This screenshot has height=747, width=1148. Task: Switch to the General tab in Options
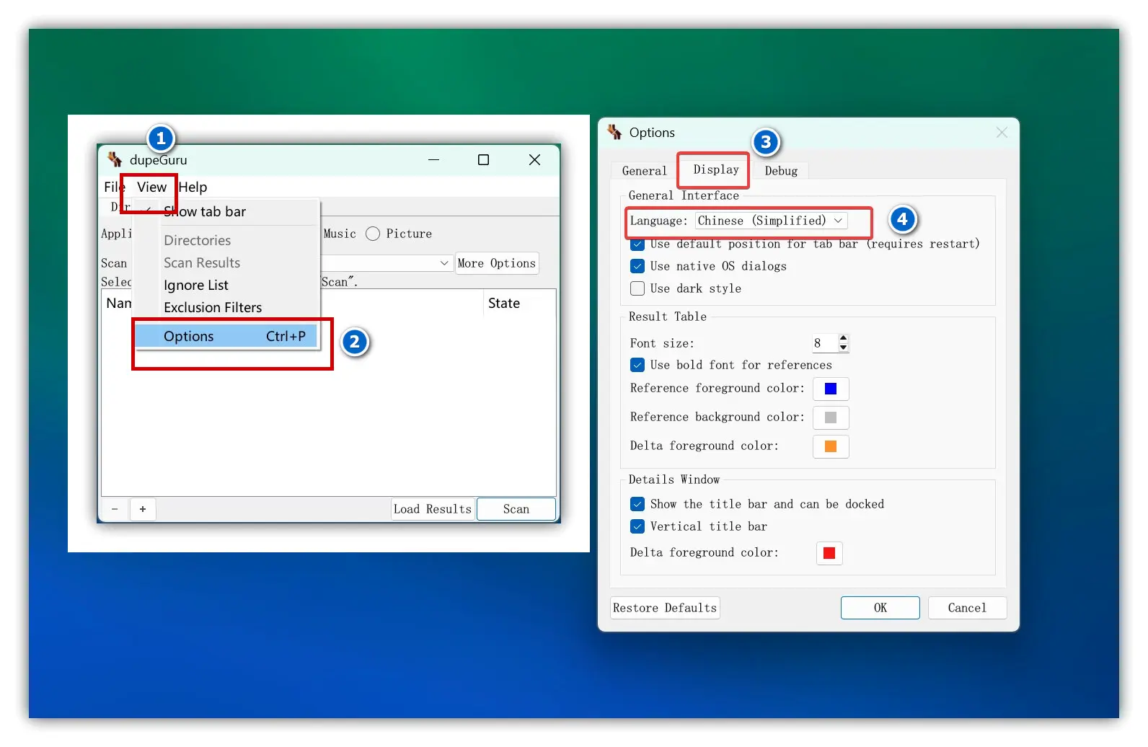coord(644,171)
